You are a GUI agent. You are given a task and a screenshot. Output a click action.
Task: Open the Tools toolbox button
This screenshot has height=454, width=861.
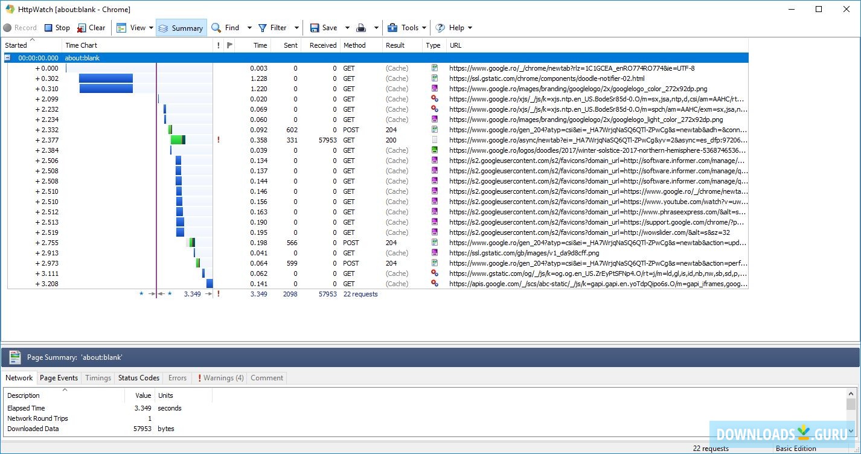pos(403,28)
